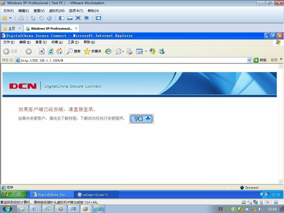The width and height of the screenshot is (284, 213).
Task: Click VMware revert to snapshot icon
Action: 41,18
